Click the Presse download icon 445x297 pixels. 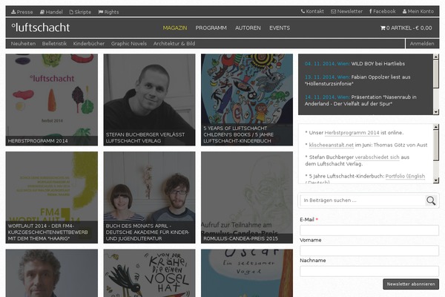coord(13,12)
